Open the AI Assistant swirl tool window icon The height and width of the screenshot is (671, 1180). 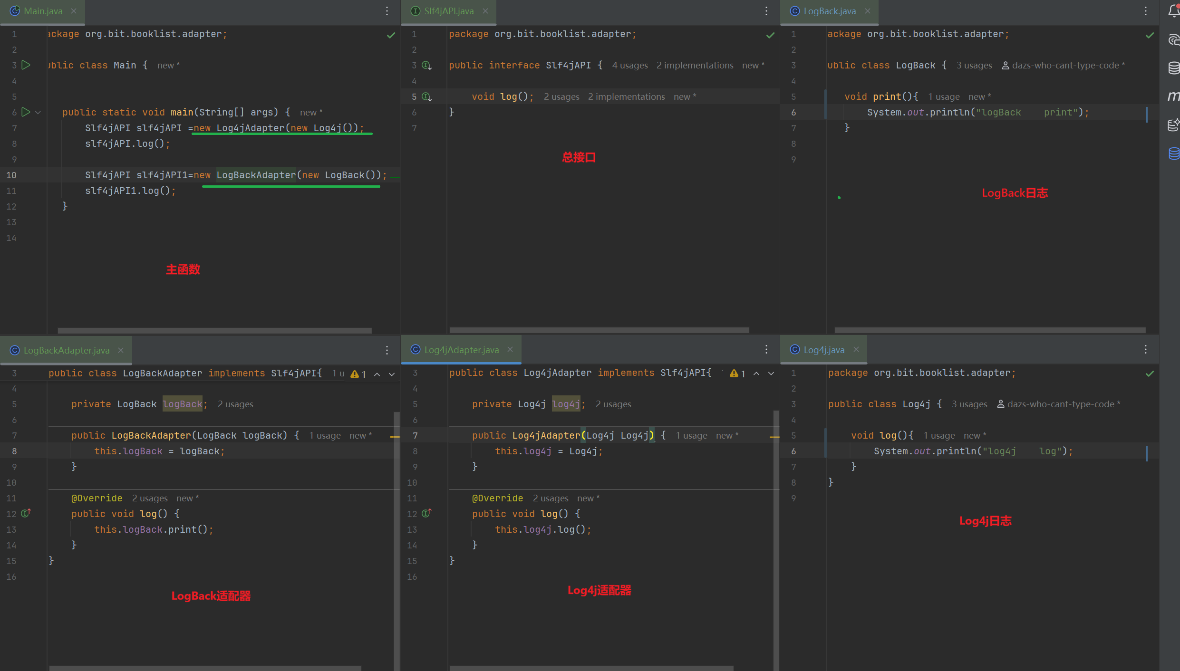(1173, 40)
